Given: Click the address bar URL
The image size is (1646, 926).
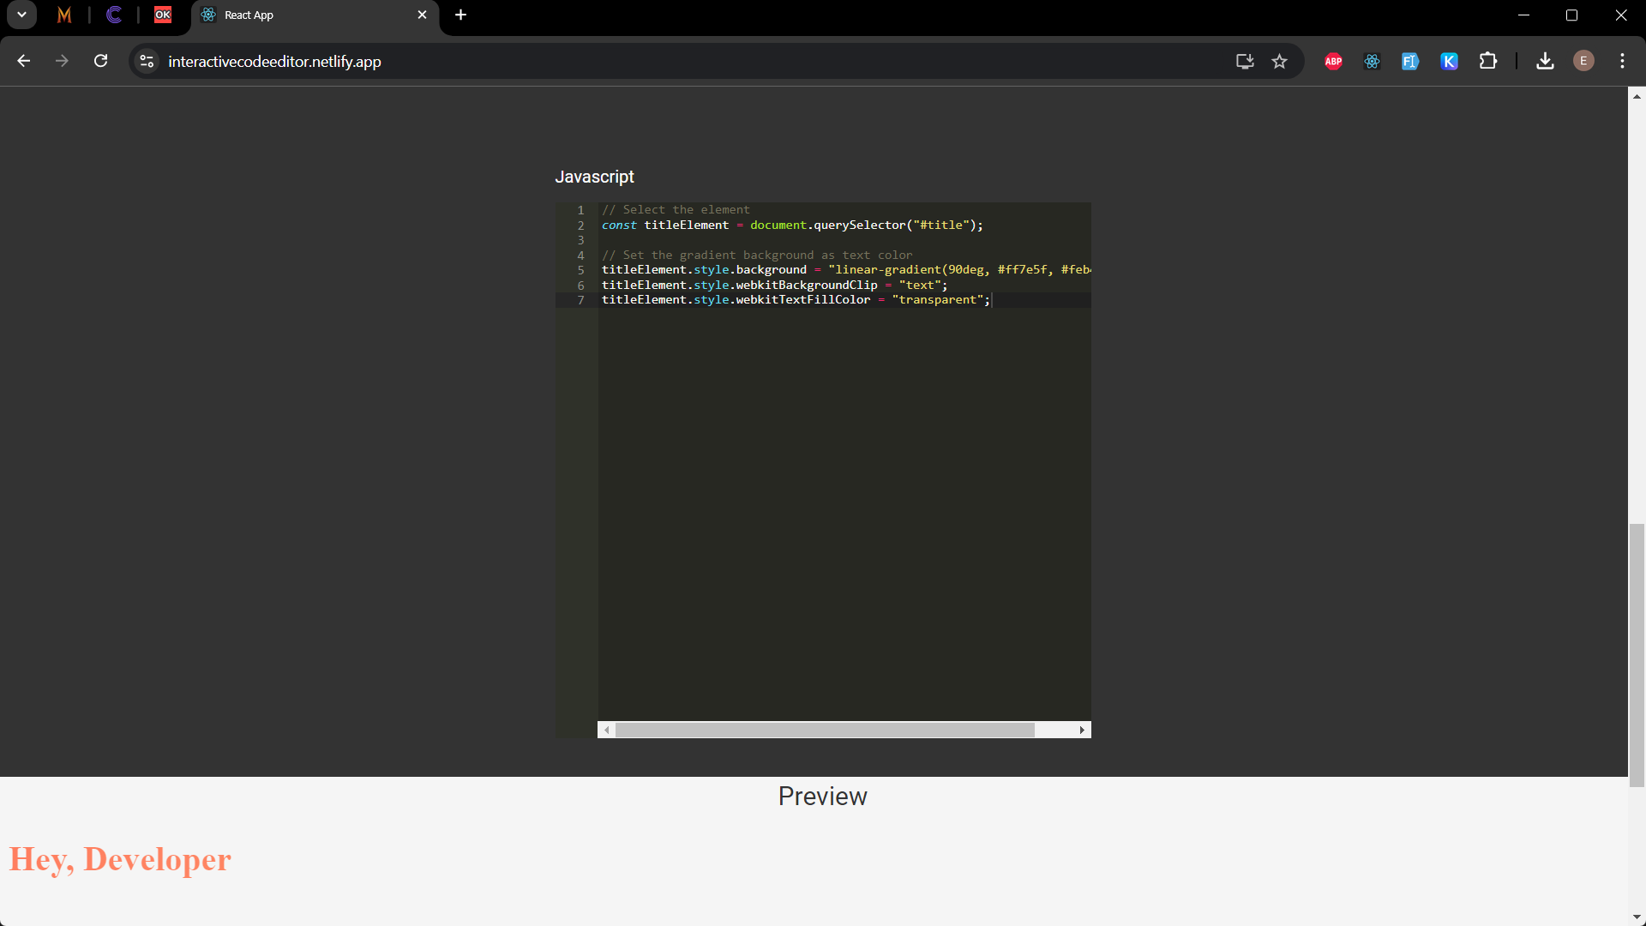Looking at the screenshot, I should (274, 61).
